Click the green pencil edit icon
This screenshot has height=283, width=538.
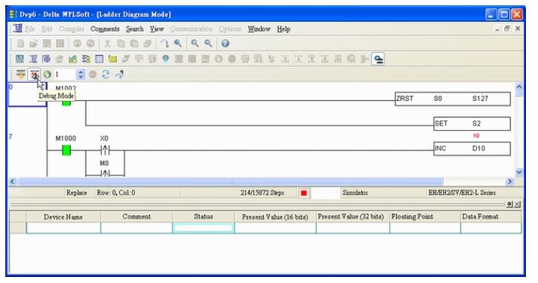coord(73,59)
